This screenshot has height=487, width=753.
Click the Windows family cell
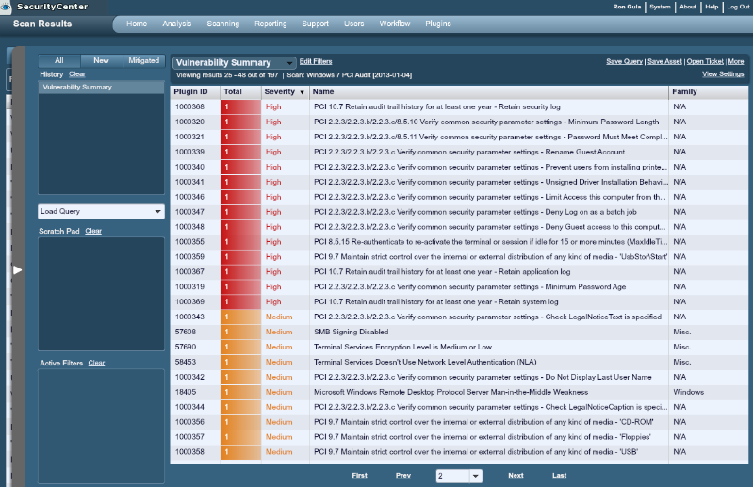click(688, 392)
